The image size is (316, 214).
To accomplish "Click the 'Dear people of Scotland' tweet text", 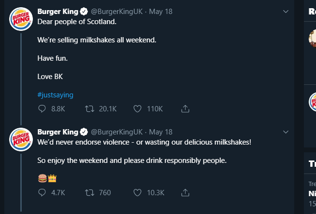I will [x=77, y=22].
